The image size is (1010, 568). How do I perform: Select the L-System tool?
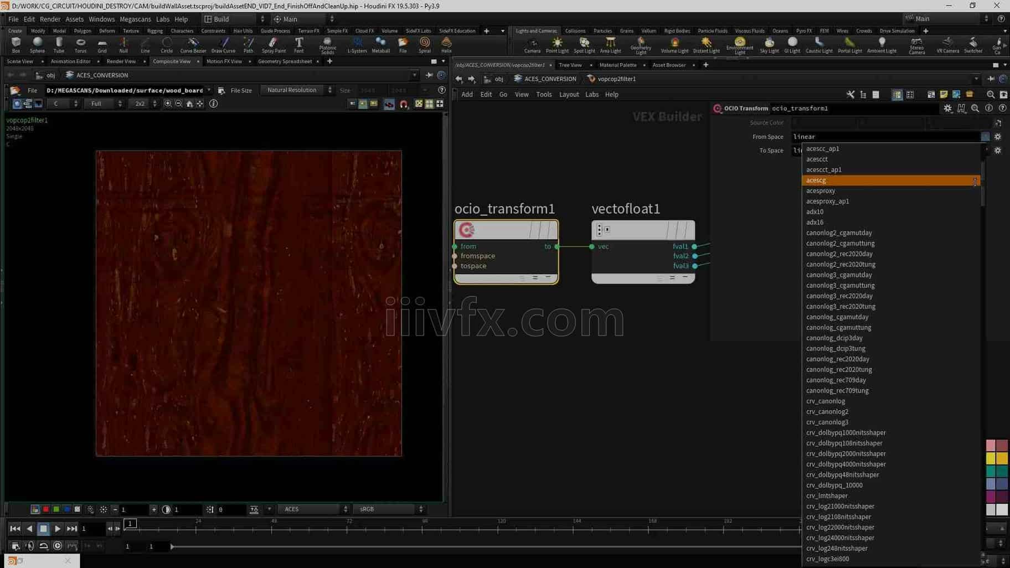(x=357, y=45)
